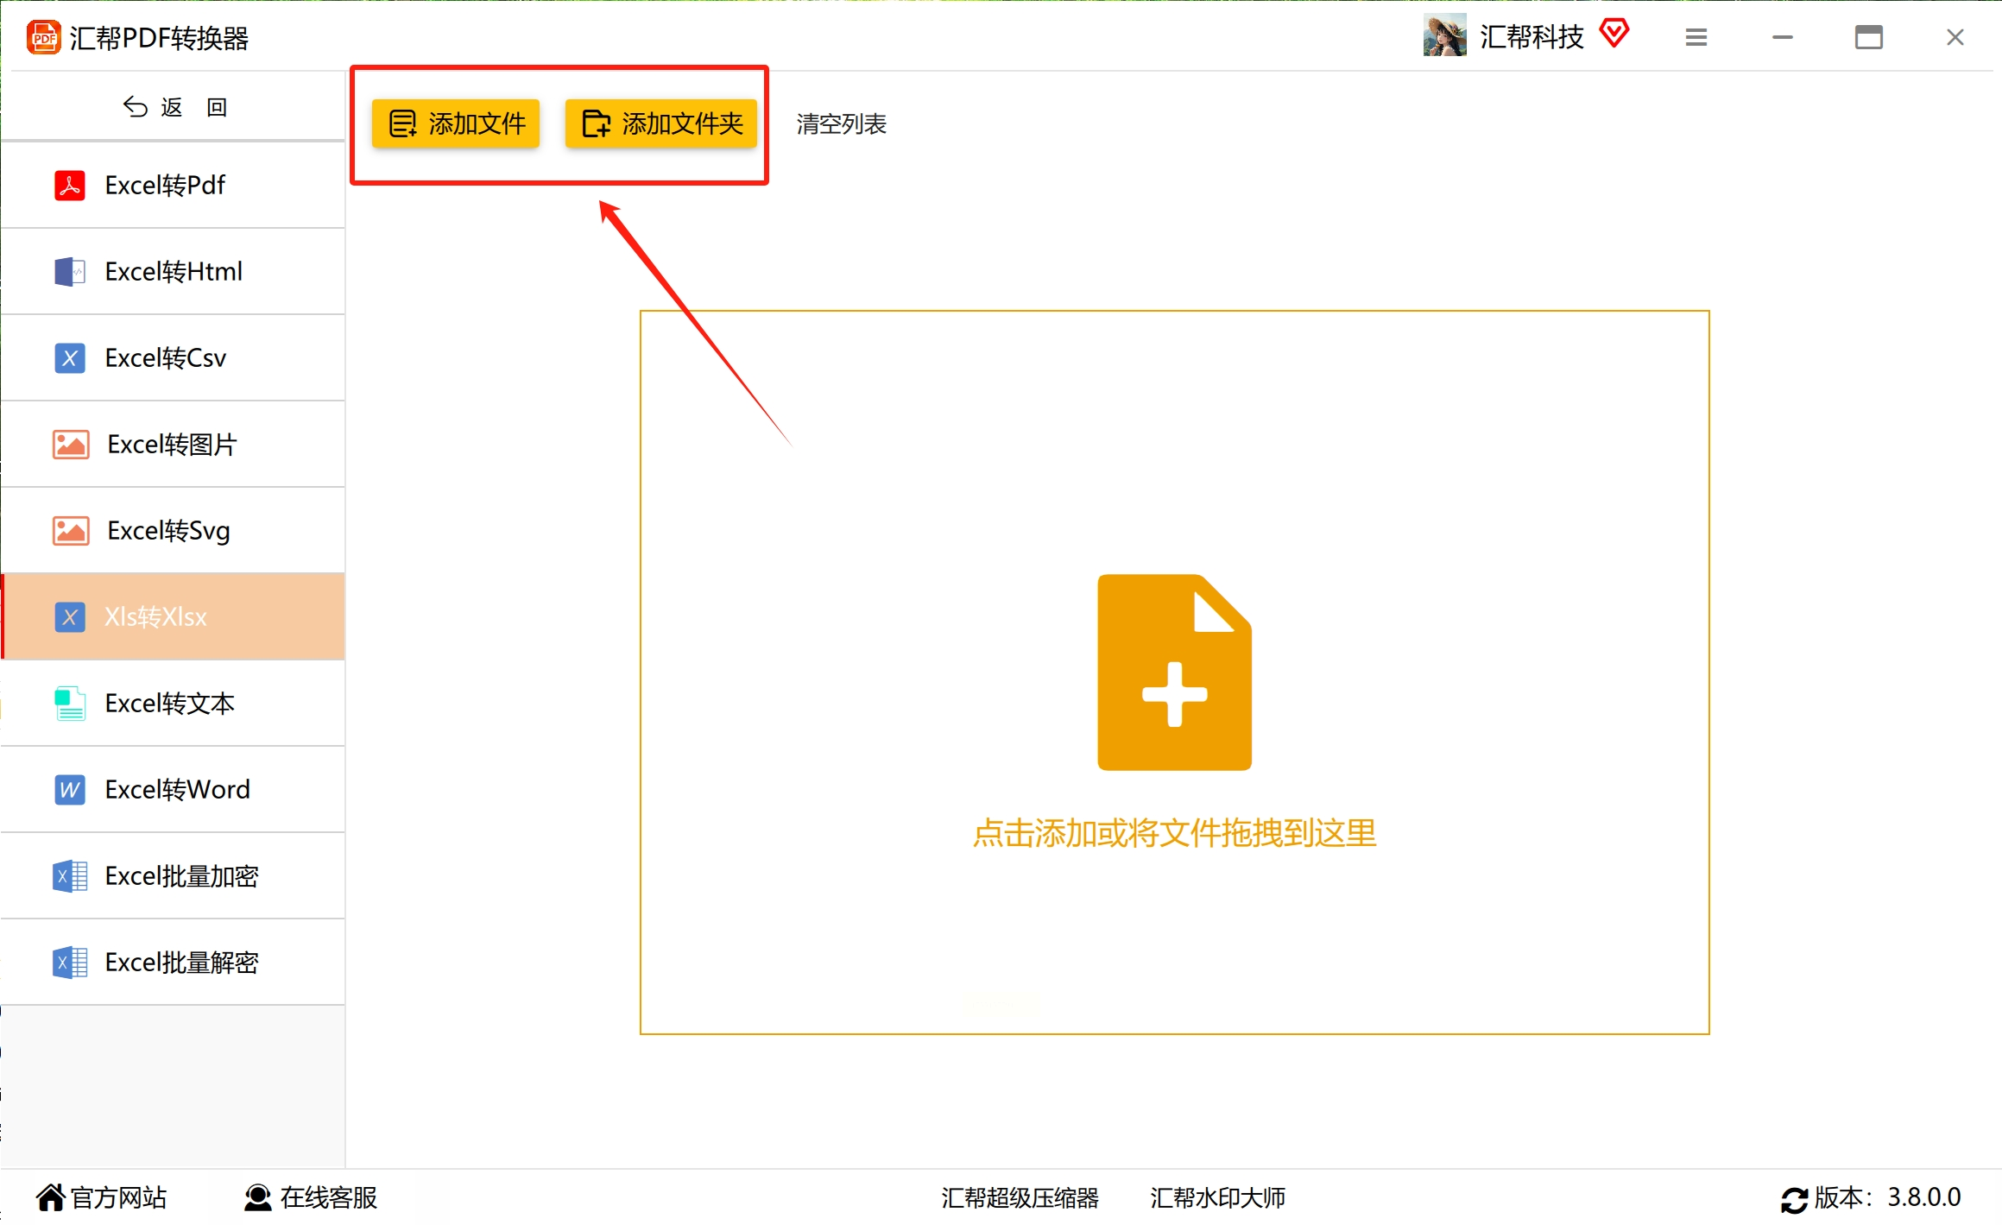The image size is (2002, 1225).
Task: Click the Excel转文本 document icon
Action: 70,704
